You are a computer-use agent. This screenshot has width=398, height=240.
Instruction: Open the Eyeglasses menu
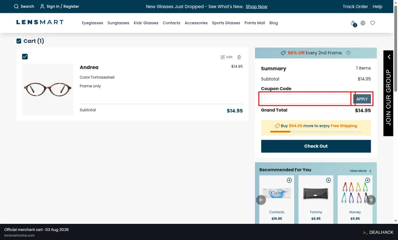pyautogui.click(x=92, y=23)
